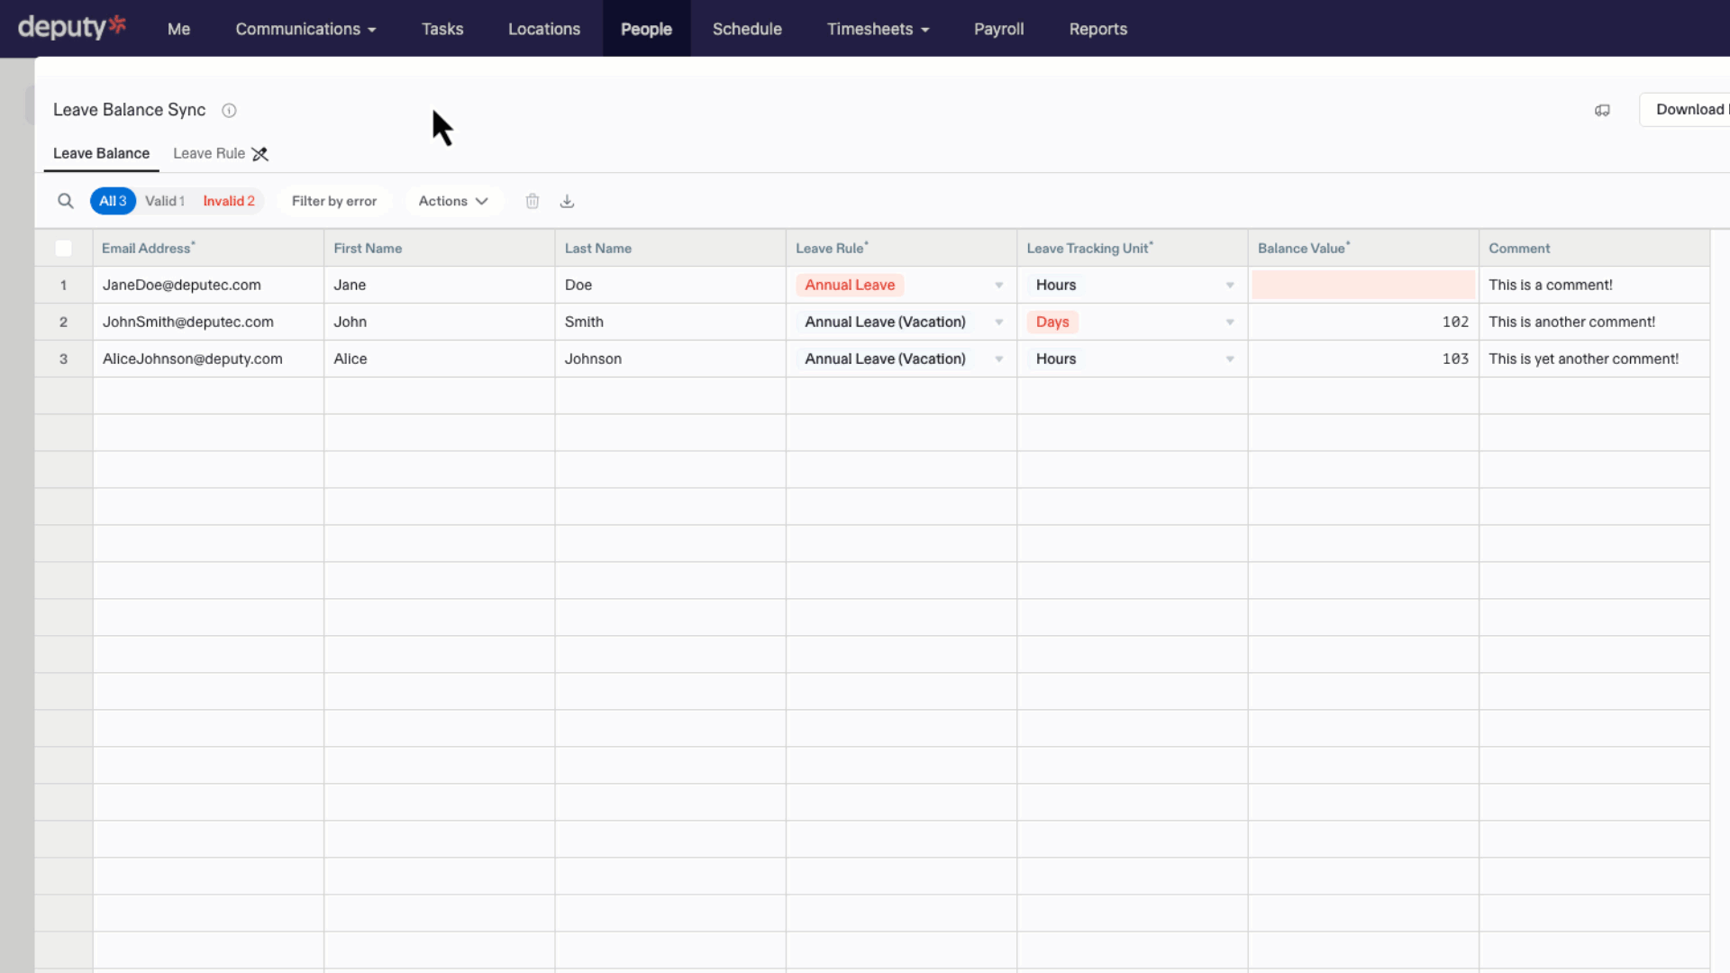This screenshot has width=1730, height=973.
Task: Click the search magnifier icon
Action: (x=66, y=201)
